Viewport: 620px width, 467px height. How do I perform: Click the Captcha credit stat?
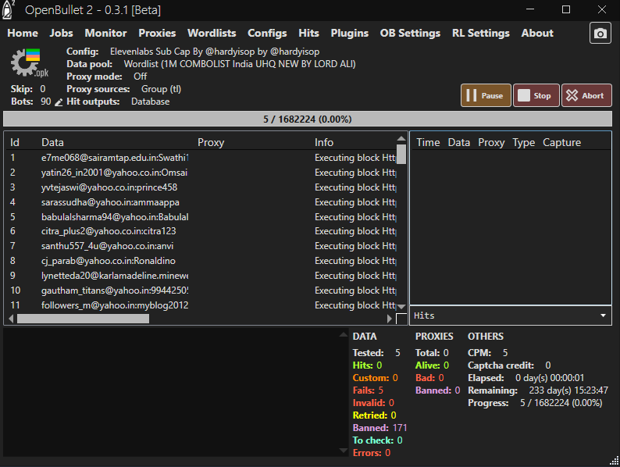pos(509,365)
